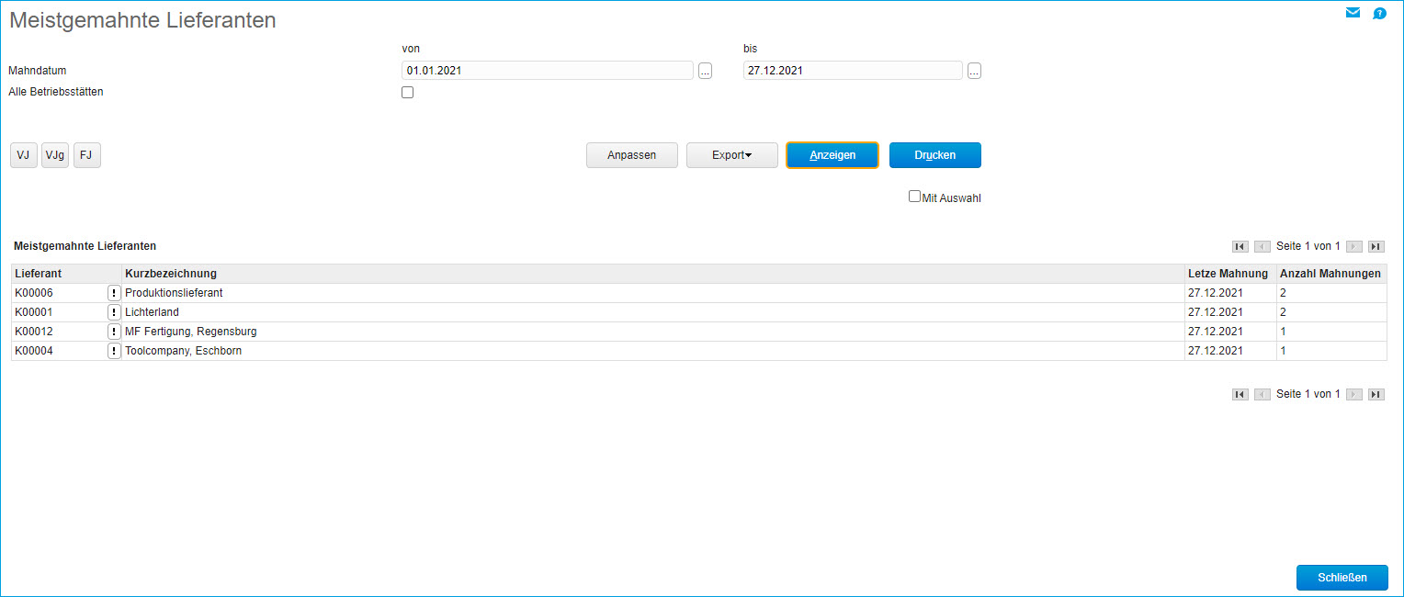The height and width of the screenshot is (597, 1404).
Task: Open date picker for the bis date
Action: click(x=974, y=71)
